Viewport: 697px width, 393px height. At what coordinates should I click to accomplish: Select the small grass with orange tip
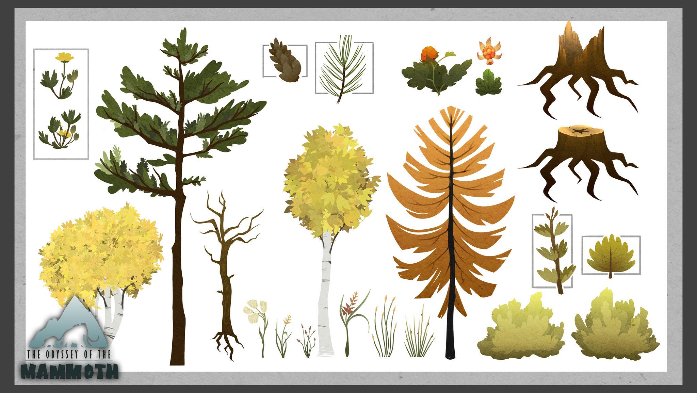[x=283, y=335]
